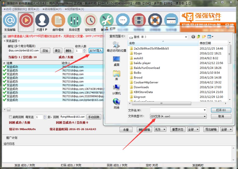Click the 删除 button next to 清空
Image resolution: width=238 pixels, height=169 pixels.
69,50
